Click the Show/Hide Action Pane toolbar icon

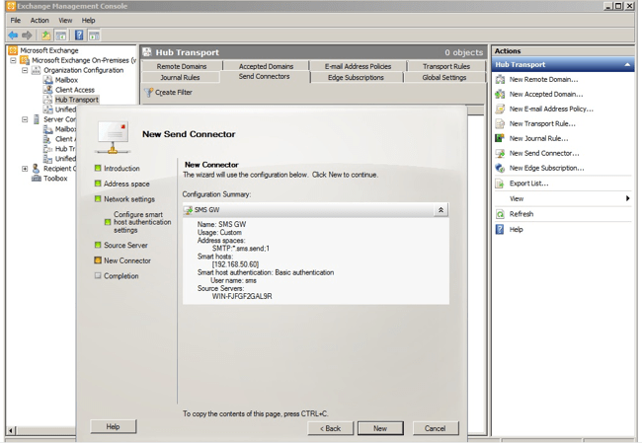pyautogui.click(x=94, y=36)
